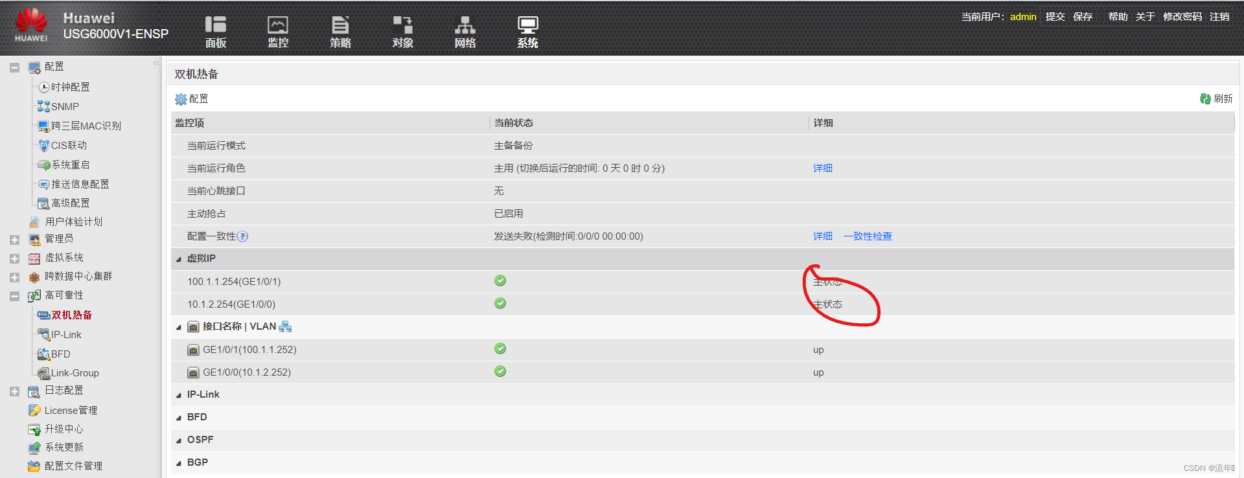The height and width of the screenshot is (478, 1244).
Task: Click interface icon beside GE1/0/0(10.1.2.252)
Action: click(x=193, y=372)
